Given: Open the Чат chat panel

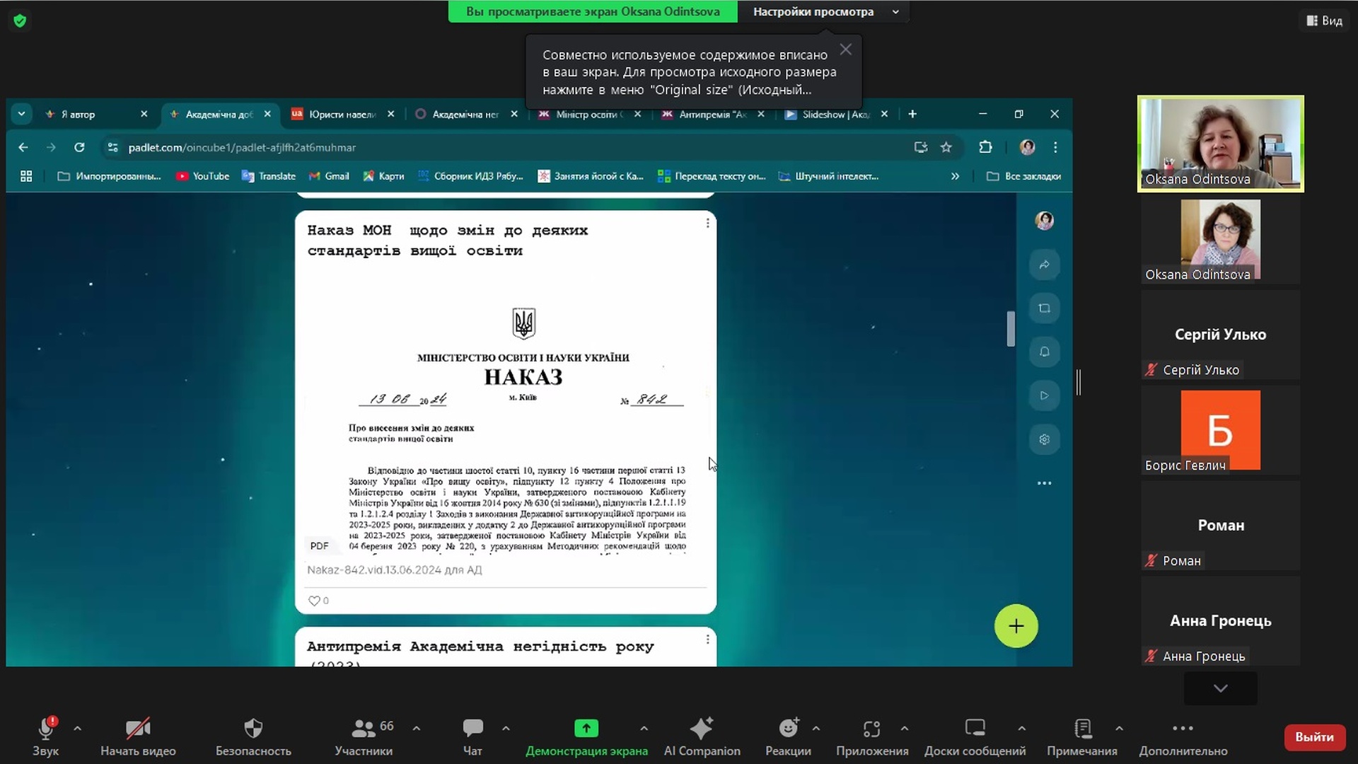Looking at the screenshot, I should 472,736.
